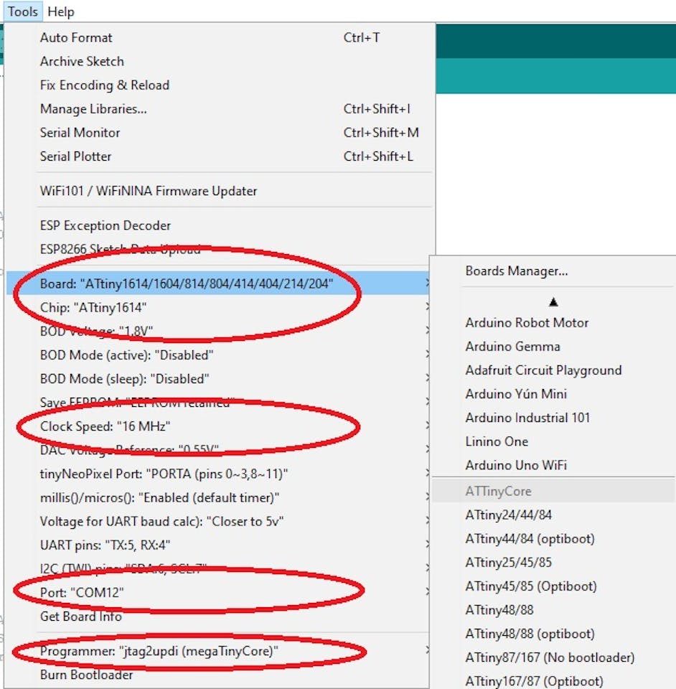Viewport: 676px width, 689px height.
Task: Select Adafruit Circuit Playground board
Action: [x=553, y=370]
